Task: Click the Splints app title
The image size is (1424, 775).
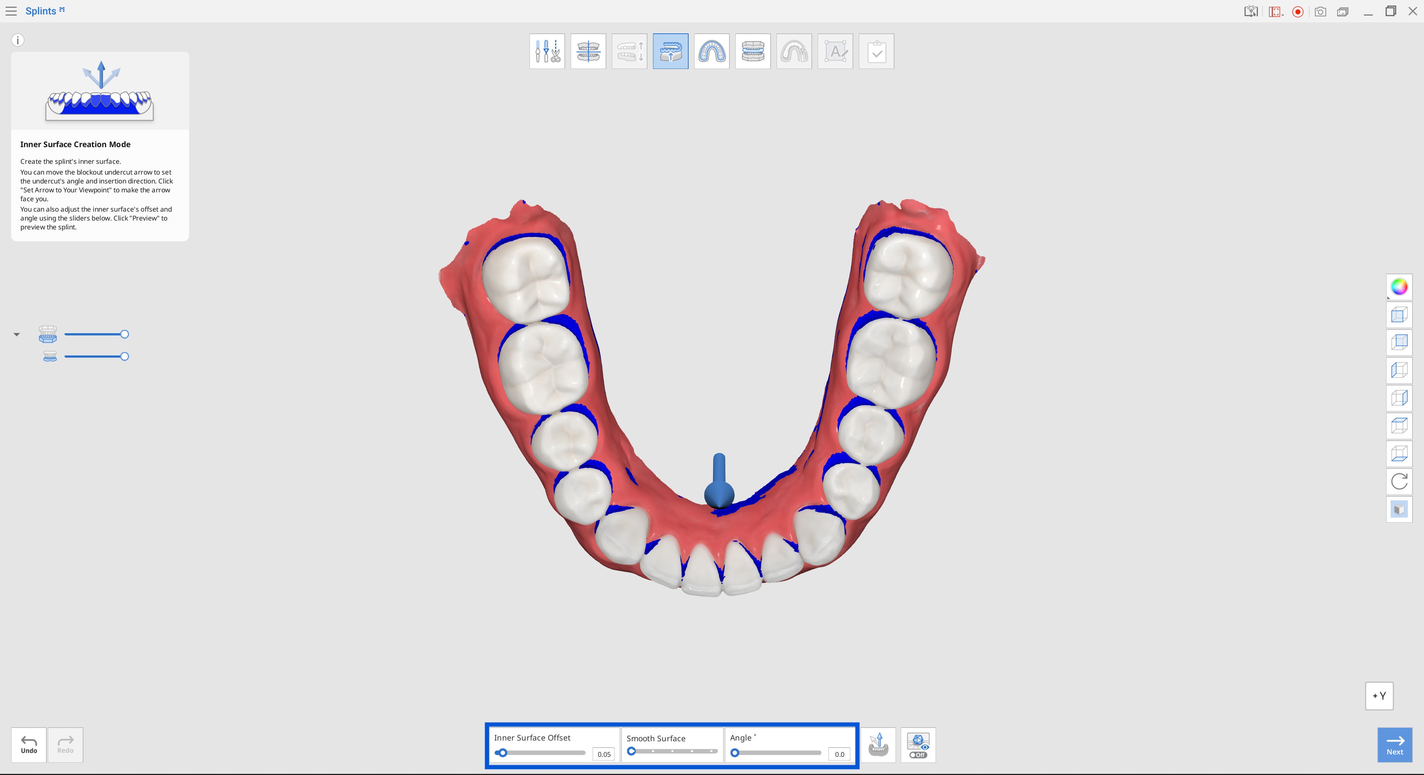Action: 40,11
